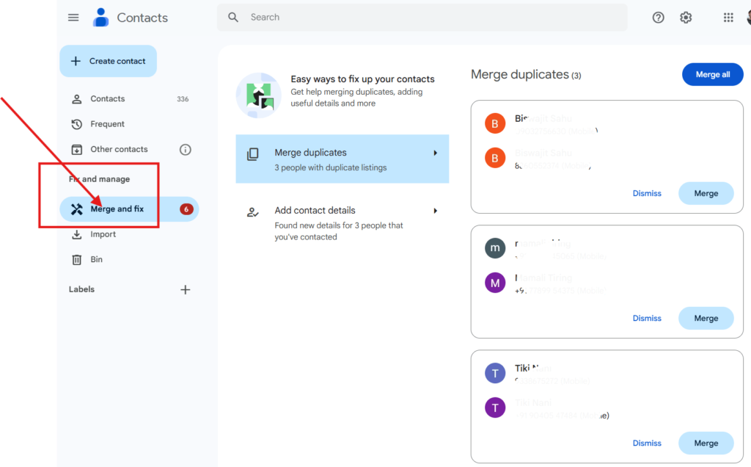Click the Merge all button
The height and width of the screenshot is (467, 751).
coord(713,74)
